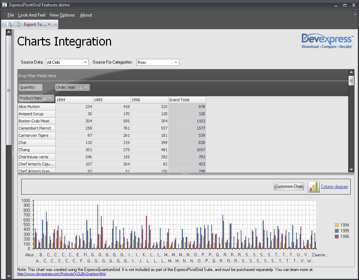Screen dimensions: 359x280
Task: Click the ribbon collapse arrow beside the menu bar
Action: pyautogui.click(x=355, y=14)
